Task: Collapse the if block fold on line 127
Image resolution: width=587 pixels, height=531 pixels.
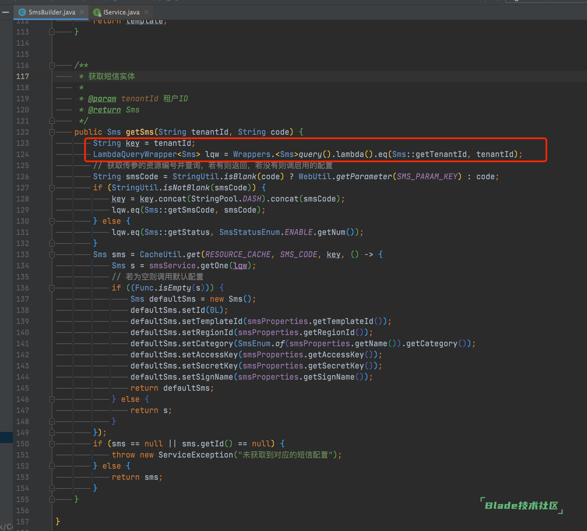Action: click(52, 188)
